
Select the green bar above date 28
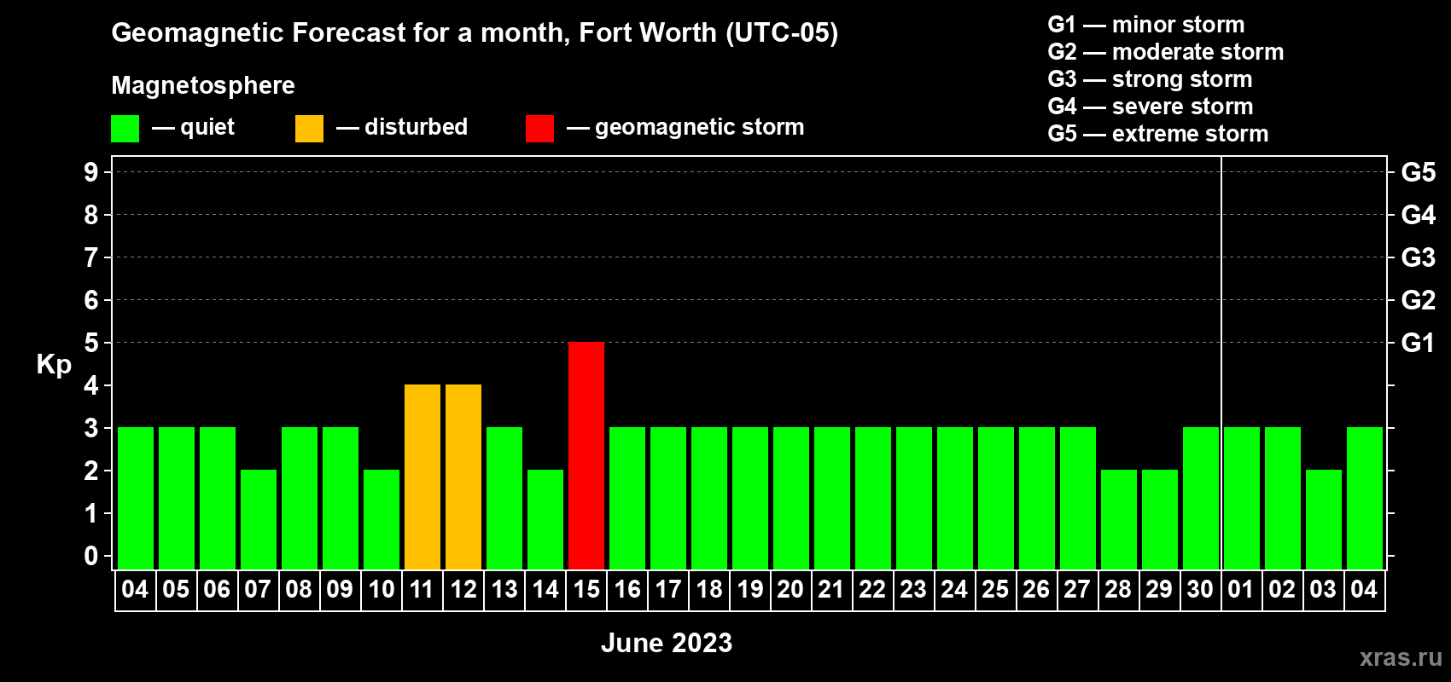point(1119,520)
